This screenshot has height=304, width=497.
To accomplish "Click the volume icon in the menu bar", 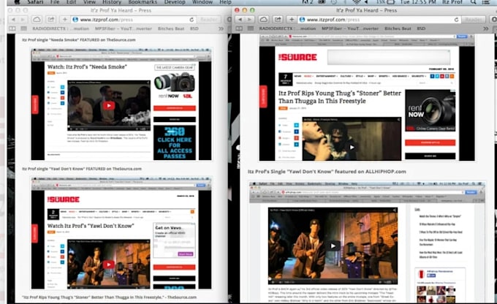I will [366, 2].
